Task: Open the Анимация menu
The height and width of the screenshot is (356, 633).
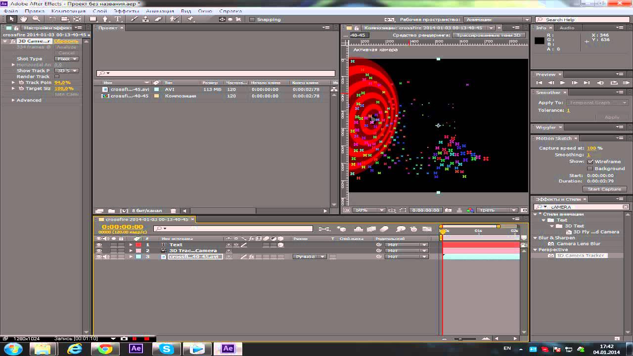Action: pyautogui.click(x=160, y=11)
